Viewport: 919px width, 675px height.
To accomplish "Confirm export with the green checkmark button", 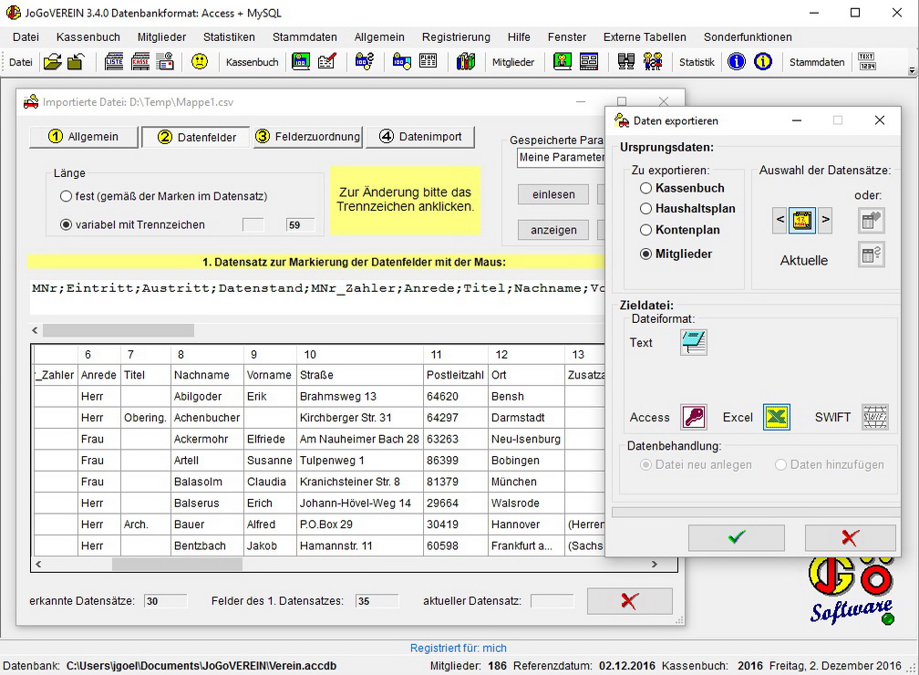I will pyautogui.click(x=736, y=537).
